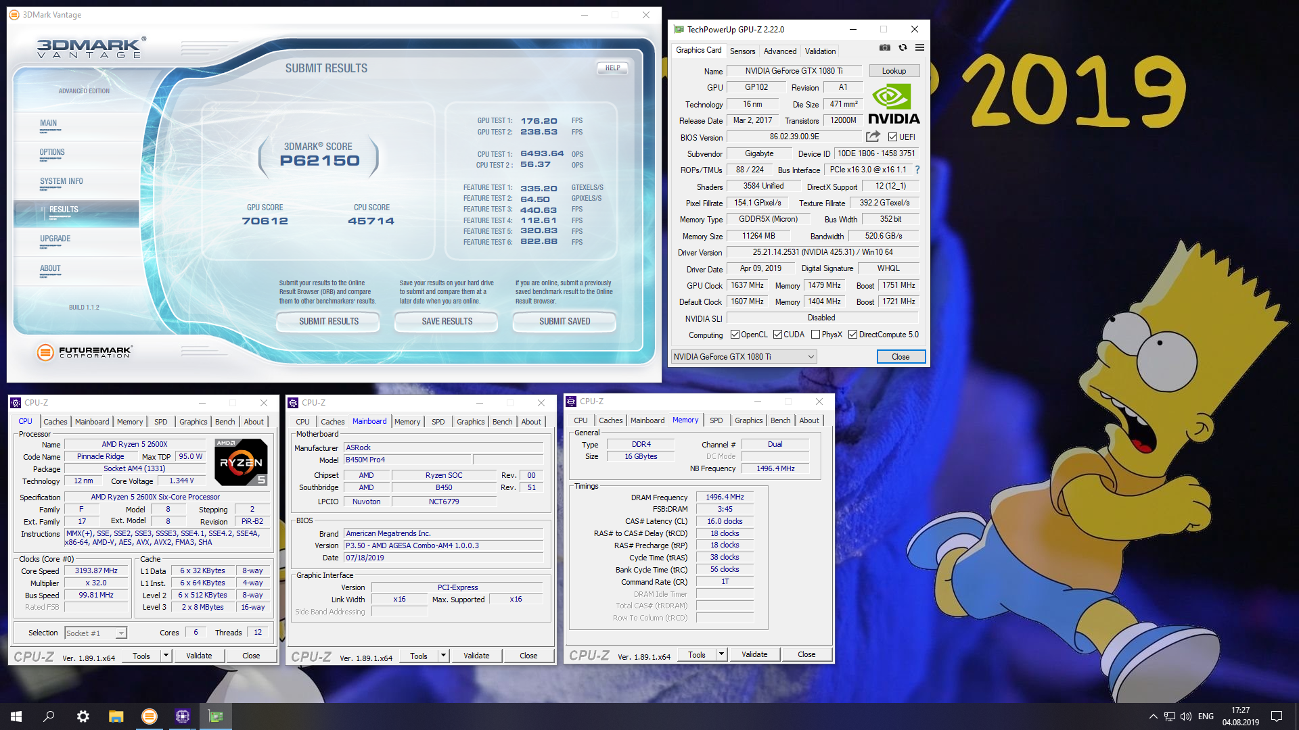Viewport: 1299px width, 730px height.
Task: Toggle the OpenCL checkbox
Action: click(x=735, y=335)
